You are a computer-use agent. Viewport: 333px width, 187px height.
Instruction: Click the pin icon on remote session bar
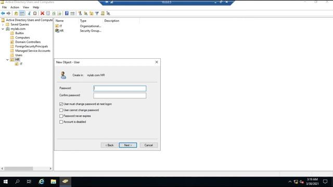[107, 2]
